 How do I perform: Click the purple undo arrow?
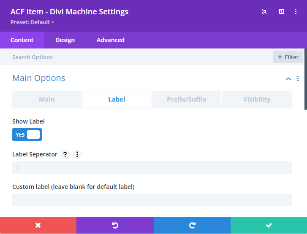point(115,225)
